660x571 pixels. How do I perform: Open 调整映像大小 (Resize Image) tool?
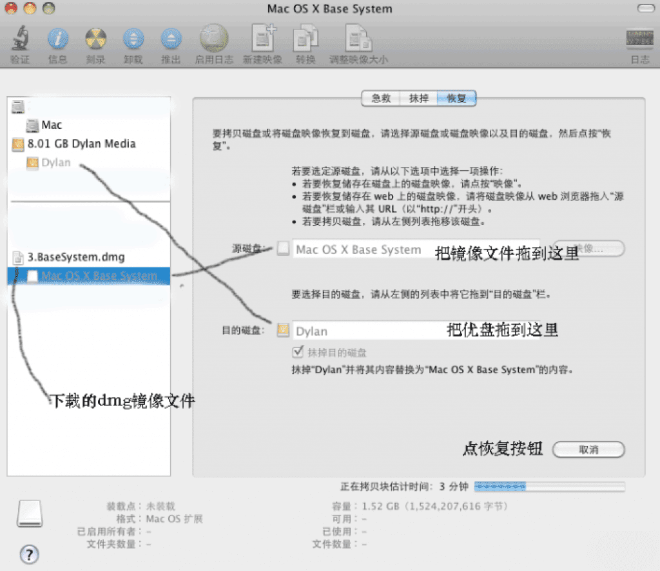click(x=358, y=39)
